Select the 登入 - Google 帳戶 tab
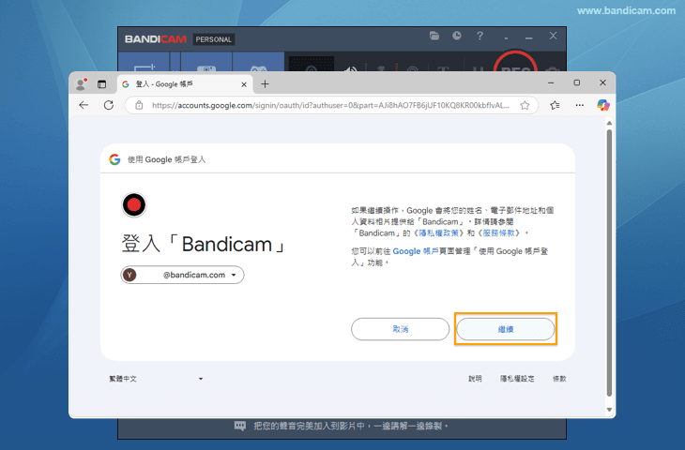This screenshot has height=450, width=685. [x=185, y=84]
